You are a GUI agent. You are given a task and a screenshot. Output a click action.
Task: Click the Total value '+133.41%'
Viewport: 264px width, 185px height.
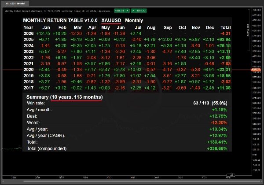tap(217, 142)
